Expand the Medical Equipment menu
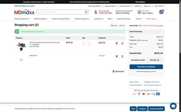Viewport: 181px width, 112px height. (x=22, y=19)
